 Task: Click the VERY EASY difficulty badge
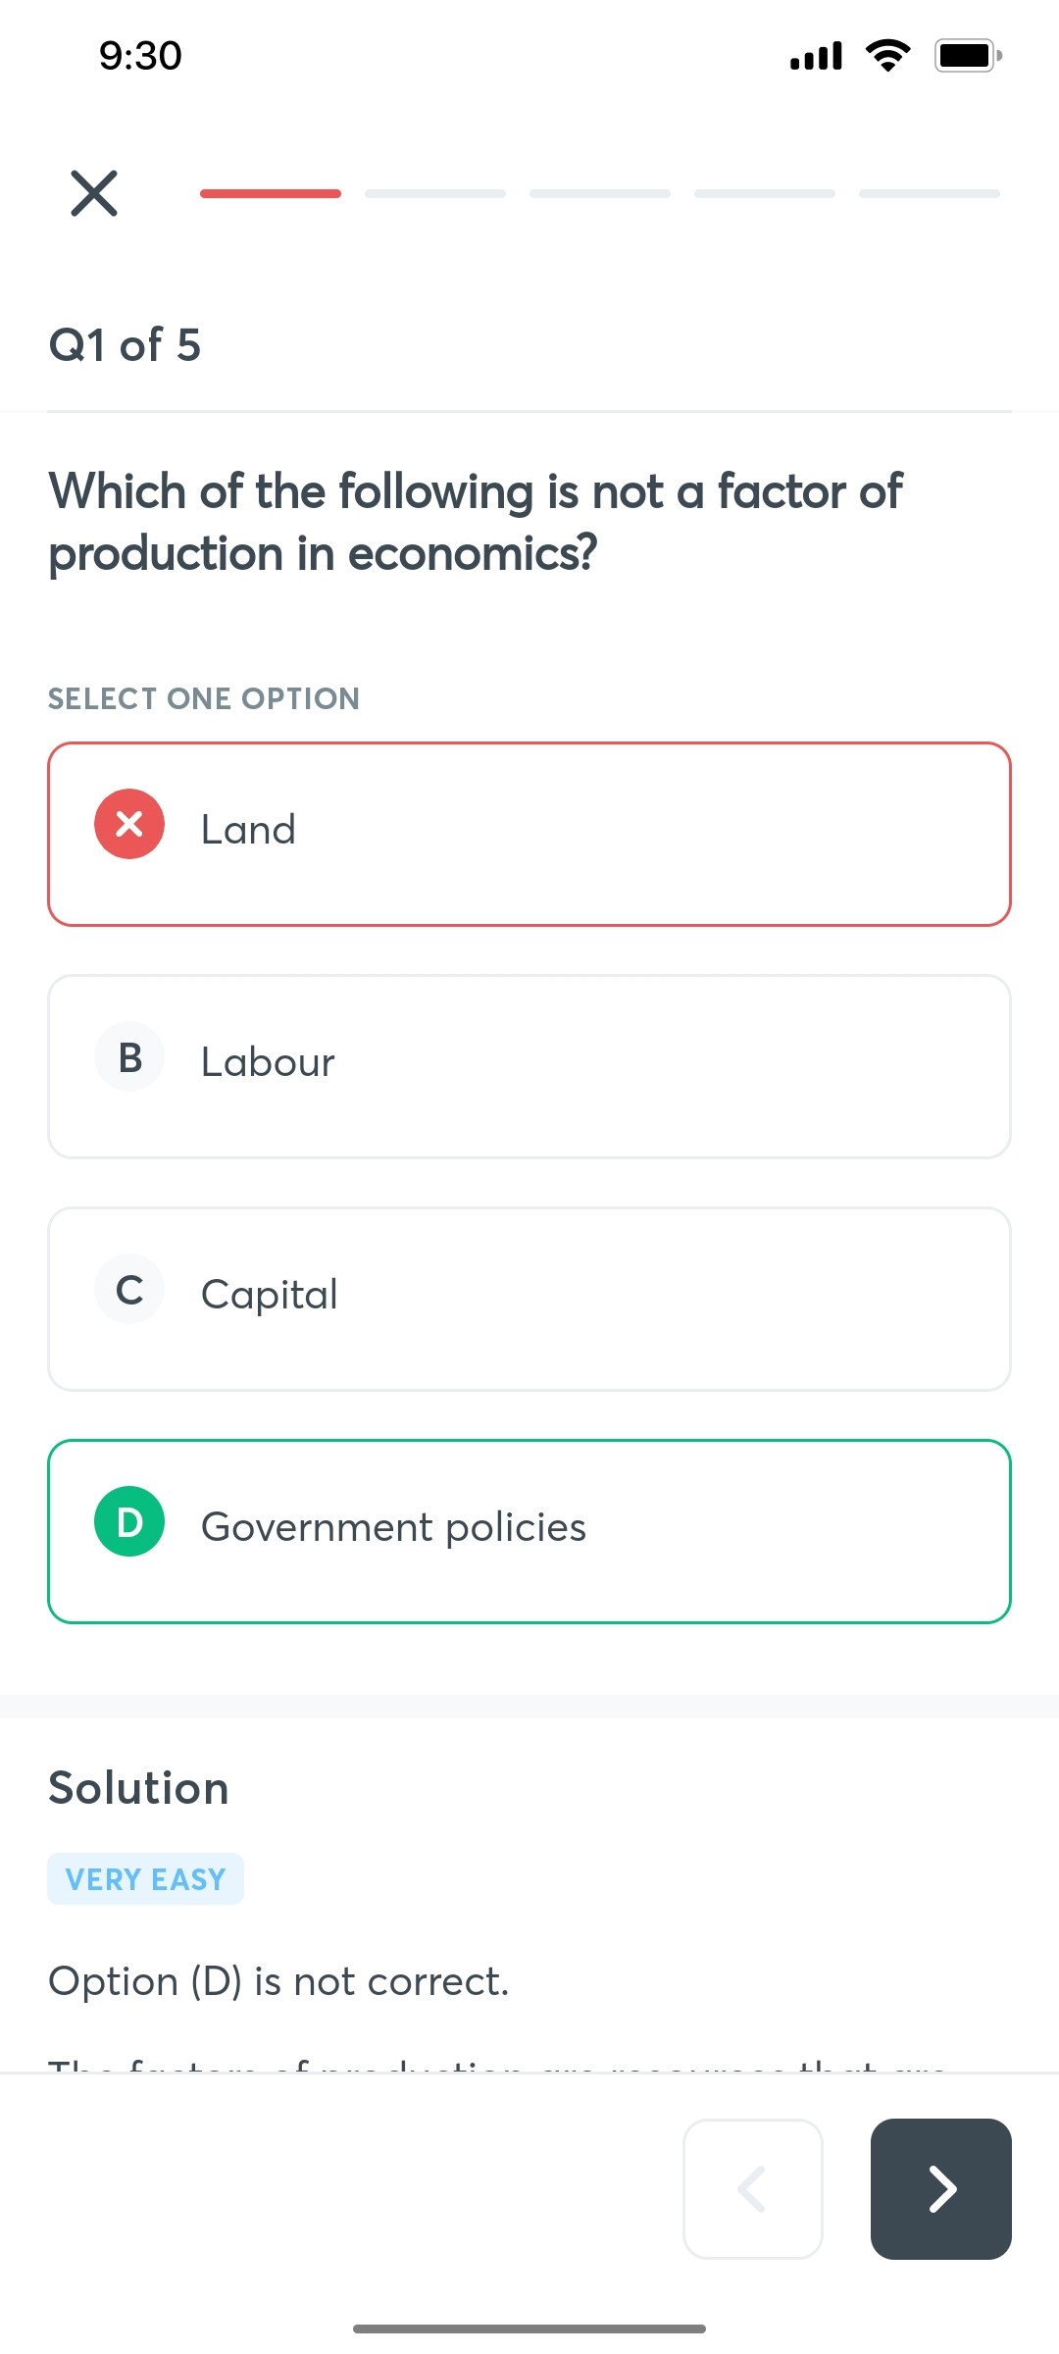[145, 1877]
